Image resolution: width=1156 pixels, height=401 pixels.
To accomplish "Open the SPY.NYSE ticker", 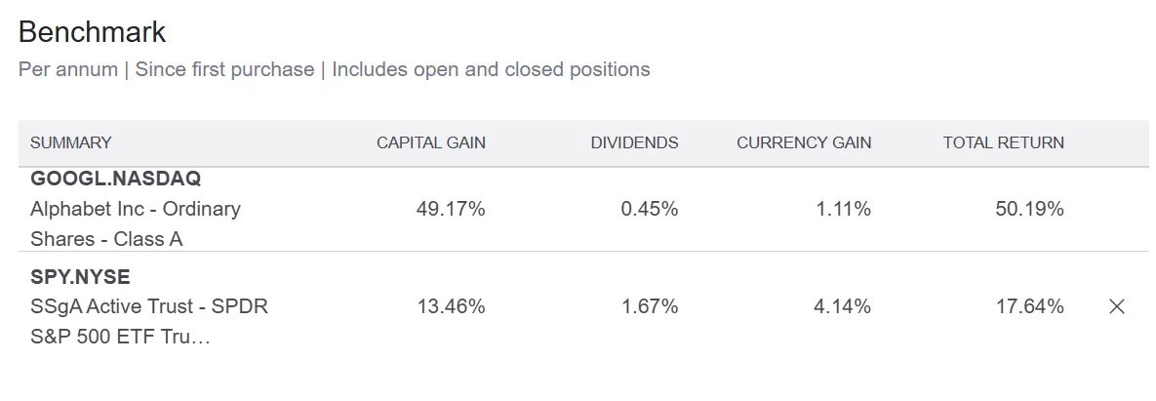I will 80,276.
